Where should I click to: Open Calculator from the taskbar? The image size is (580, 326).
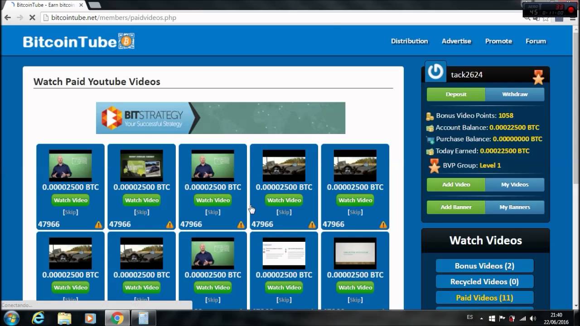[x=144, y=318]
